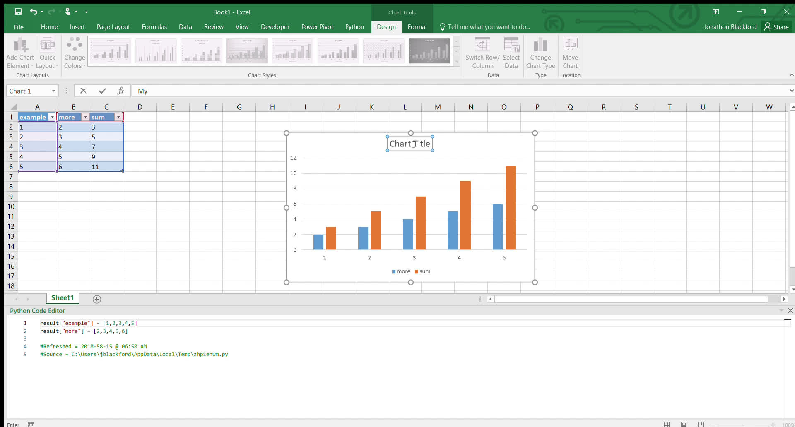Confirm the formula bar entry with the checkmark

pos(102,91)
